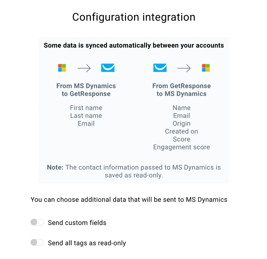Viewport: 267px width, 259px height.
Task: Click the Last name field entry
Action: tap(86, 116)
